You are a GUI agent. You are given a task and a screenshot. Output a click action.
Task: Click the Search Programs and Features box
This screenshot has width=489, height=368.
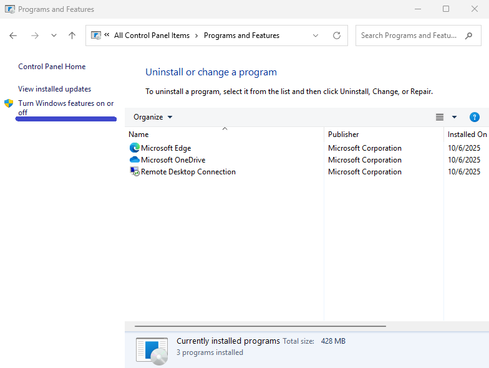coord(409,35)
